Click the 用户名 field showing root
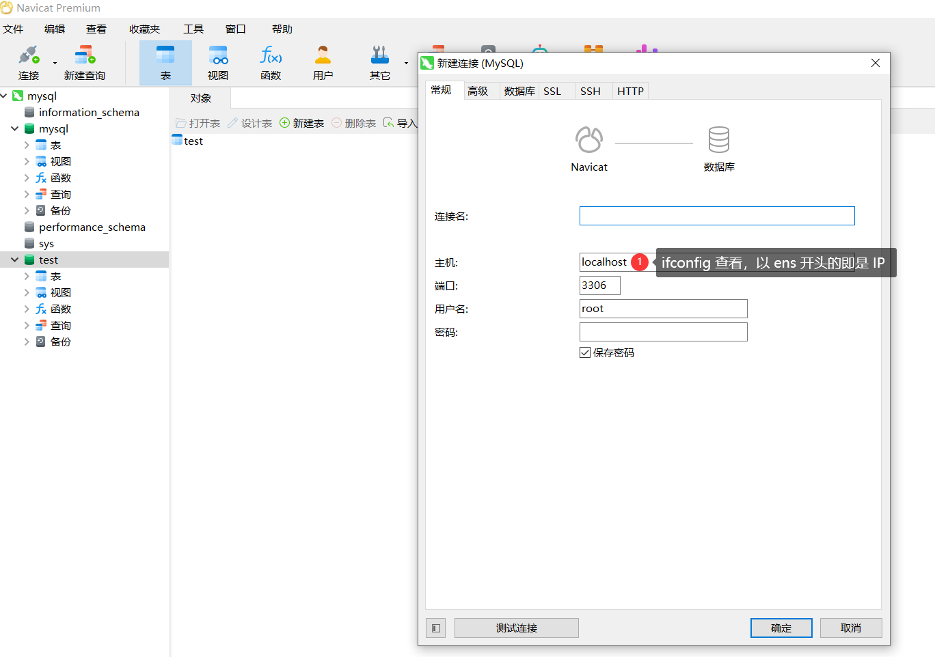 (x=664, y=309)
